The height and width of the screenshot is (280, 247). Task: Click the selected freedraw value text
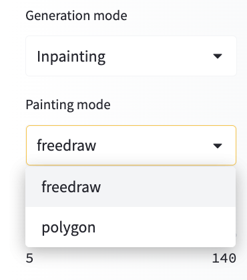tap(67, 145)
